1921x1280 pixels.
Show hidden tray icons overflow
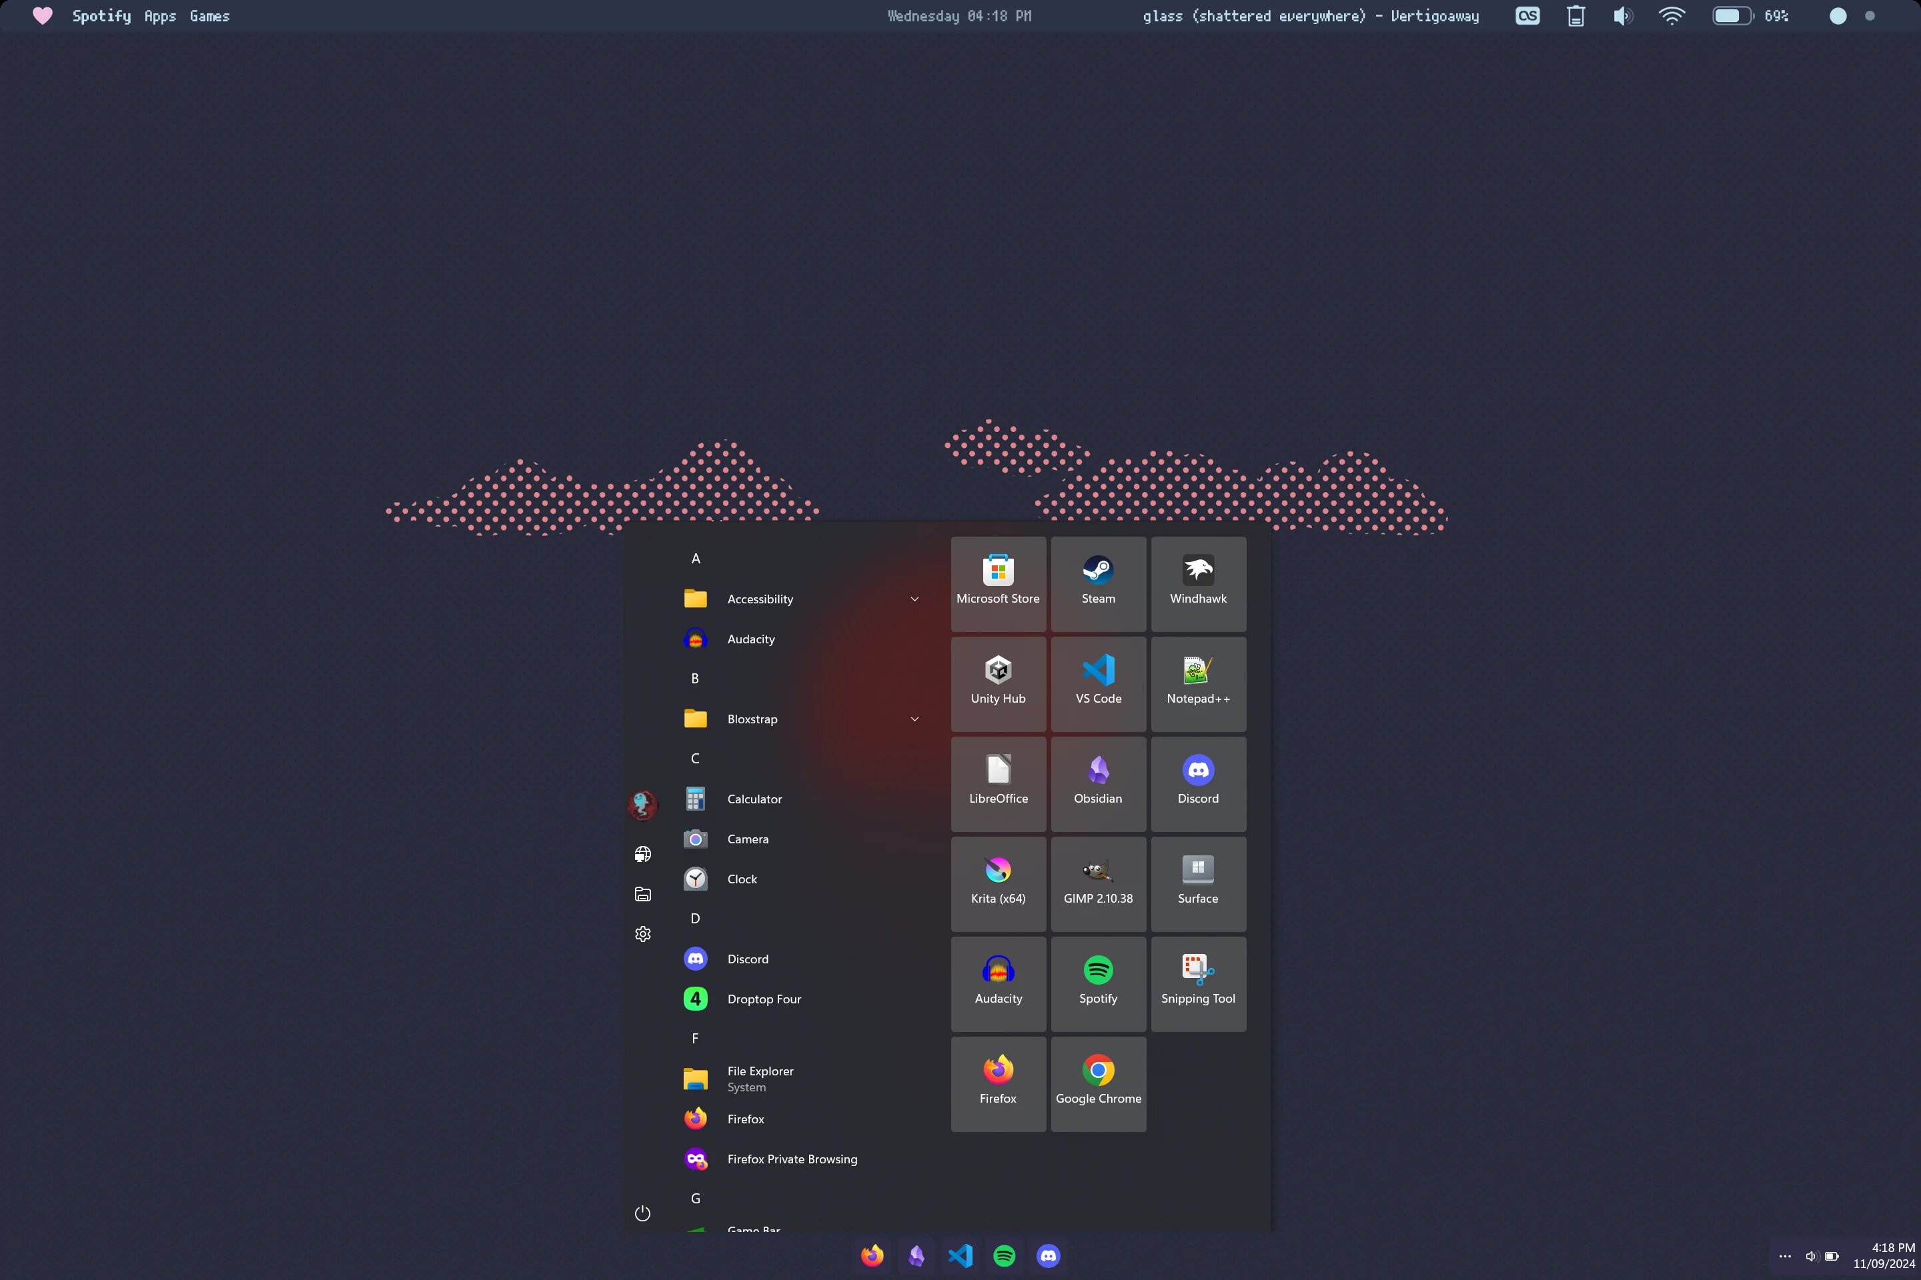(1786, 1256)
